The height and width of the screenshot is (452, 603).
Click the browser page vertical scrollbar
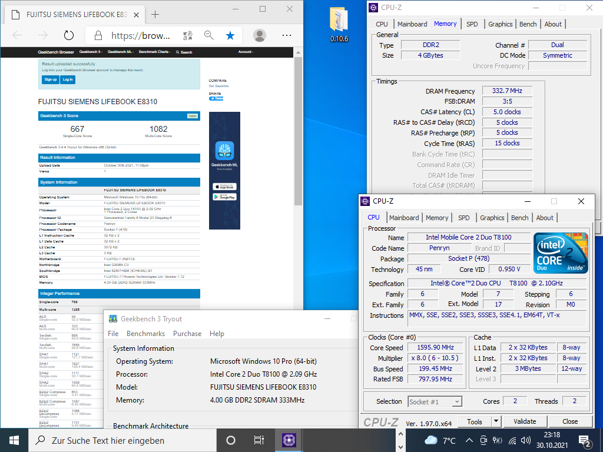(298, 131)
